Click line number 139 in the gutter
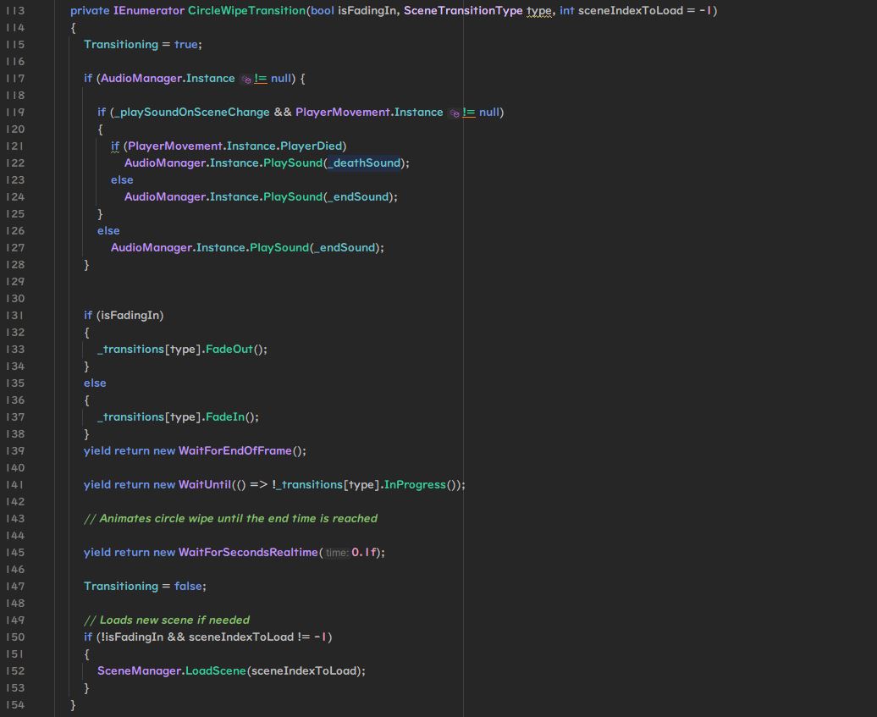Viewport: 877px width, 717px height. pyautogui.click(x=15, y=451)
